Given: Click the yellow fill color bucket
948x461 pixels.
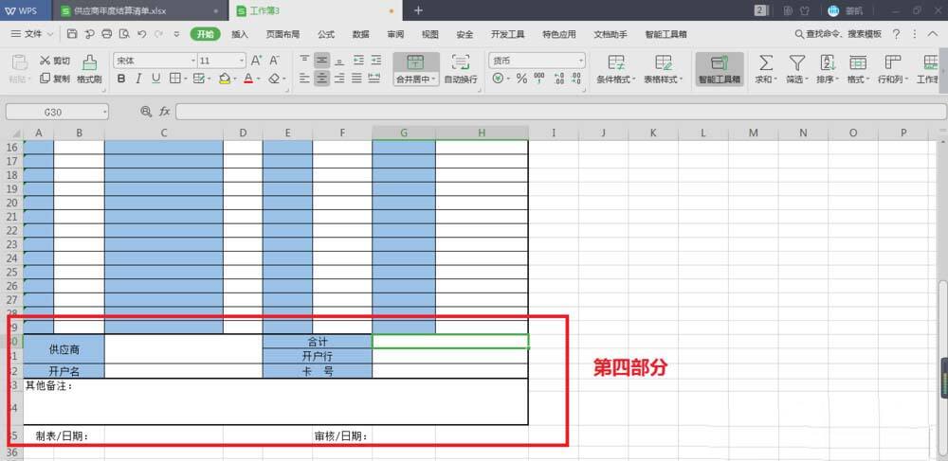Looking at the screenshot, I should (225, 79).
